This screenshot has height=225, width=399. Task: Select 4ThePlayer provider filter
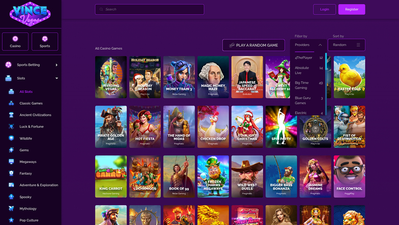coord(308,58)
